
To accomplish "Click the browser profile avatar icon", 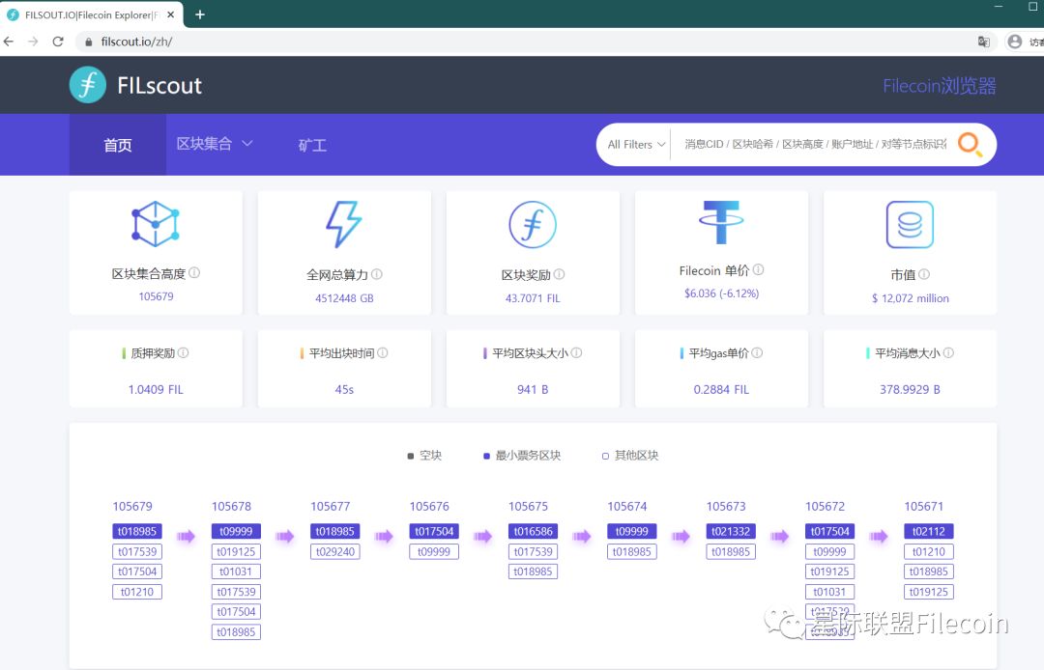I will (x=1015, y=42).
